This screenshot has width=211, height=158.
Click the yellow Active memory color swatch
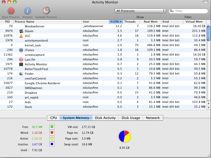pos(52,138)
